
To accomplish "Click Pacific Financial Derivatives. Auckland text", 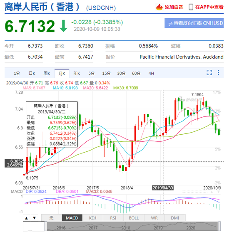I will tap(182, 57).
